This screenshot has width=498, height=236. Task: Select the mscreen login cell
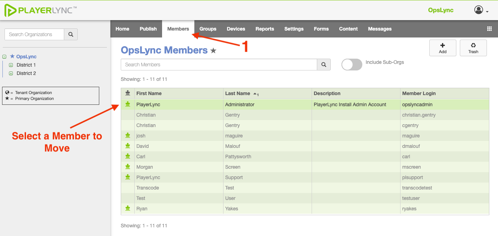click(x=445, y=167)
